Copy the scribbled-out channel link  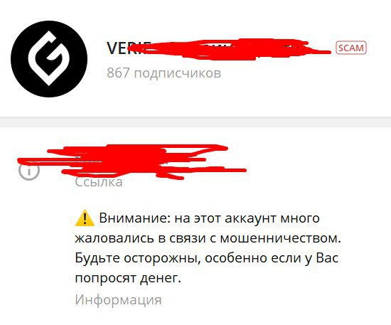pyautogui.click(x=132, y=161)
